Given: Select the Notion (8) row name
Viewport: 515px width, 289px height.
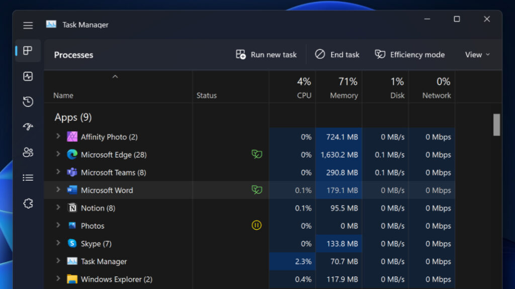Looking at the screenshot, I should click(x=98, y=208).
